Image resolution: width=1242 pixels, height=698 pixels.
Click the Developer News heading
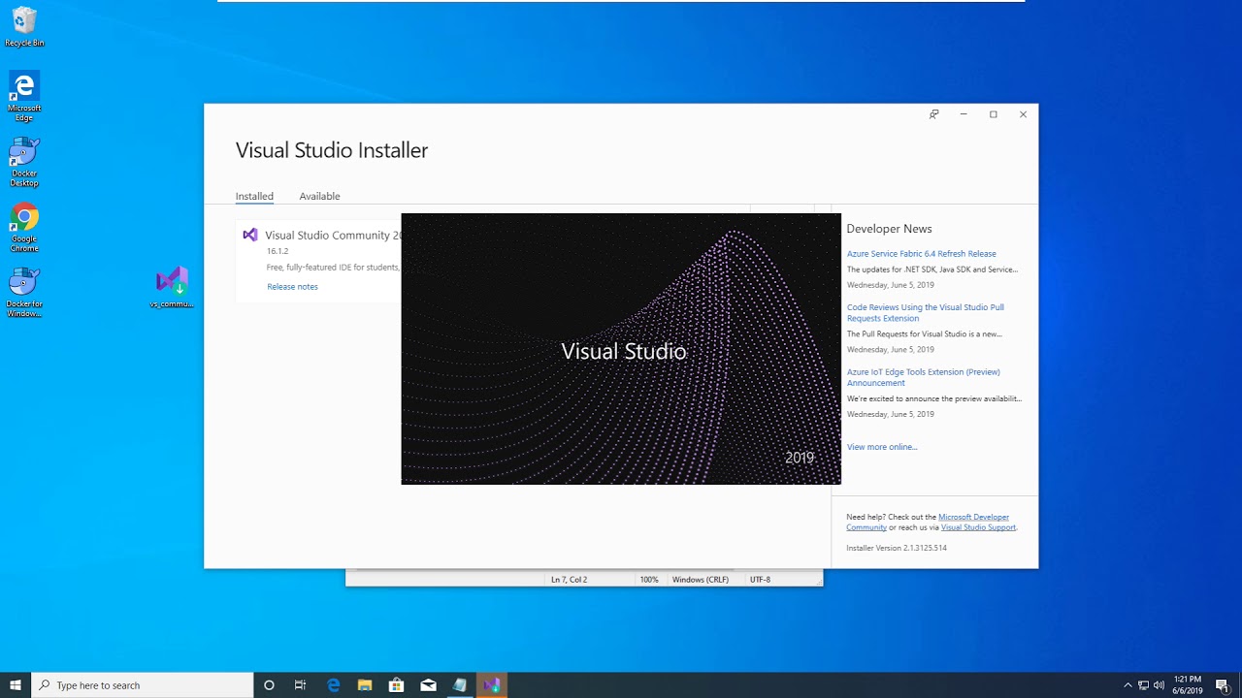point(889,229)
